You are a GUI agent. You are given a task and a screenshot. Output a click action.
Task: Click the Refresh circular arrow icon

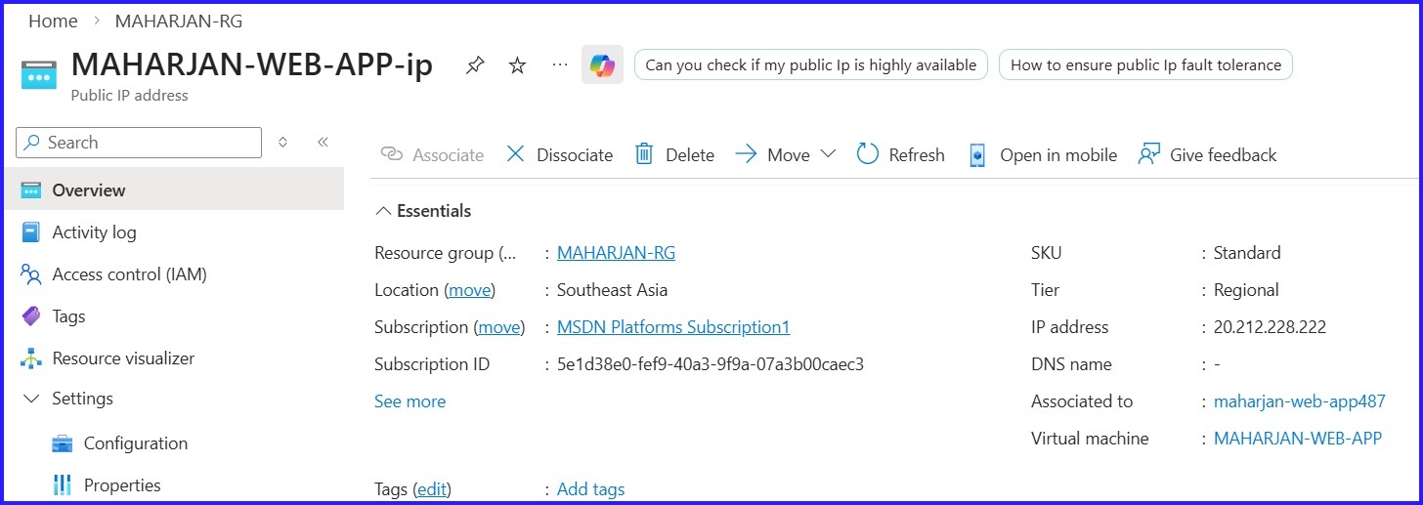click(868, 154)
